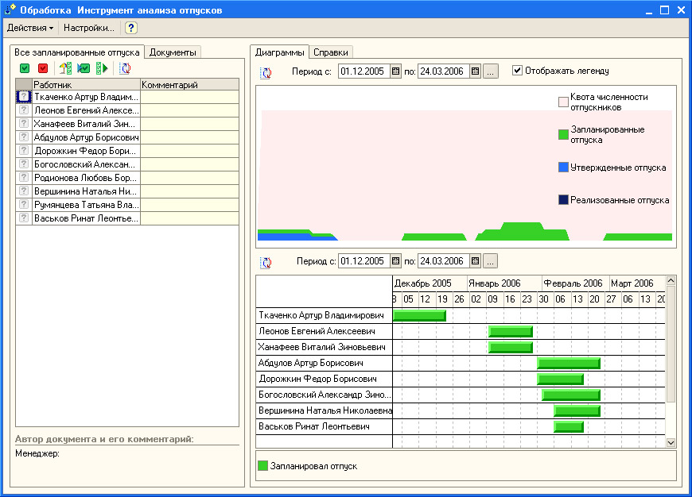Click end date field of Gantt chart period
This screenshot has width=692, height=497.
(444, 261)
